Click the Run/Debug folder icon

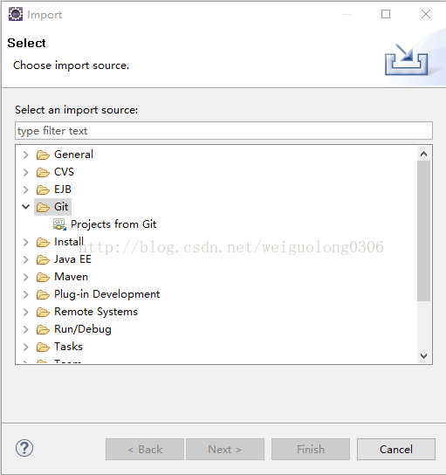pyautogui.click(x=43, y=329)
